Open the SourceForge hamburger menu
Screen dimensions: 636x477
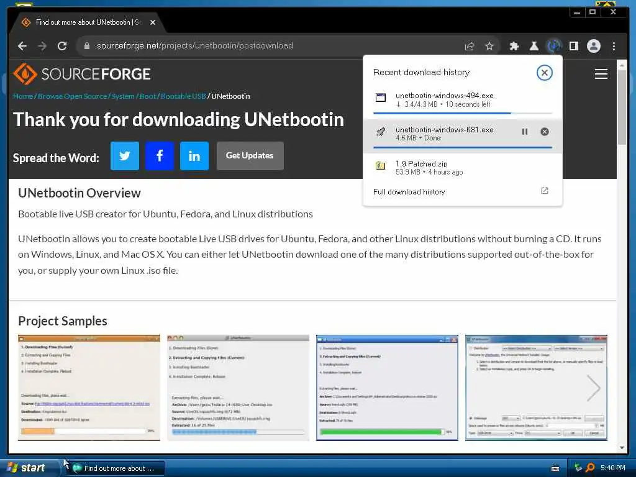tap(601, 74)
